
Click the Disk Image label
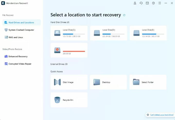pos(68,82)
